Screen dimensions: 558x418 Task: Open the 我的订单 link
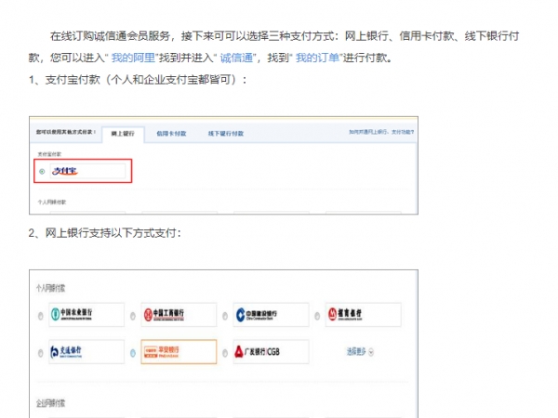pos(313,58)
